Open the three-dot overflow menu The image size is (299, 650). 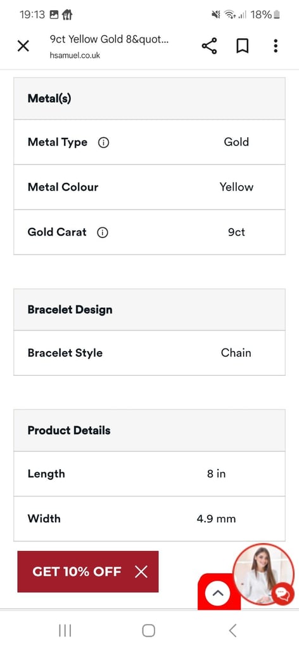(x=276, y=46)
